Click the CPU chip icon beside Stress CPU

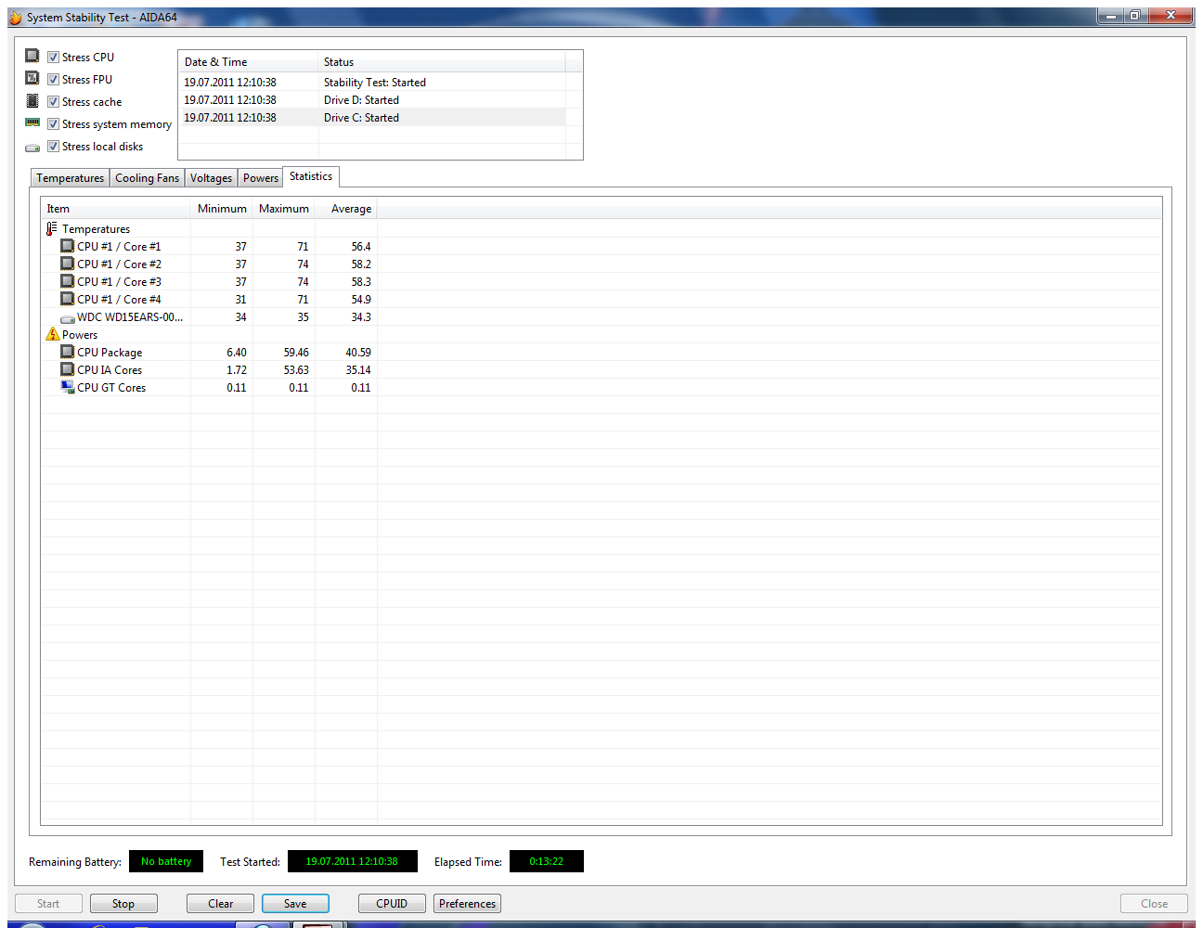(32, 56)
